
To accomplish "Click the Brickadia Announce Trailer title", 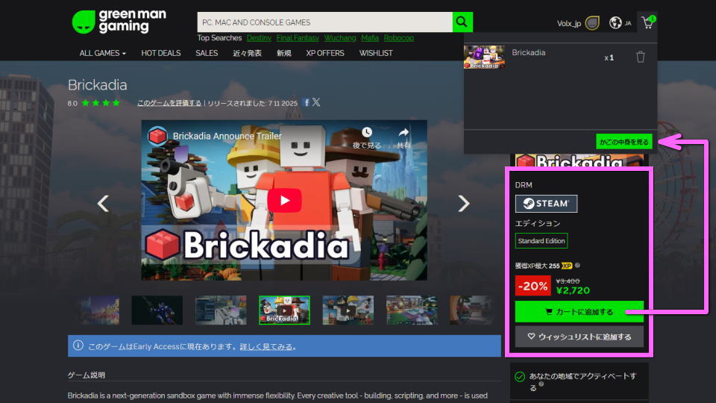I will [227, 136].
